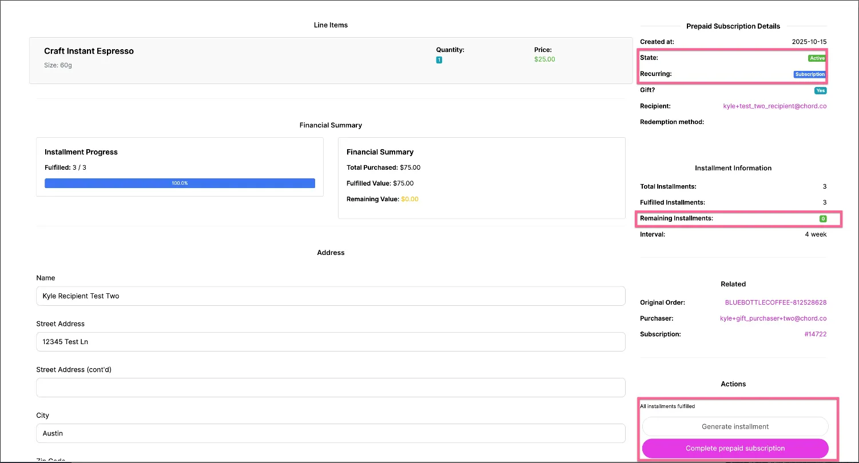Image resolution: width=859 pixels, height=463 pixels.
Task: Click the Prepaid Subscription Details heading
Action: coord(733,26)
